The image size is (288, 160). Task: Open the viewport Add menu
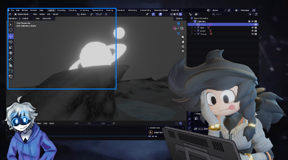pyautogui.click(x=48, y=14)
